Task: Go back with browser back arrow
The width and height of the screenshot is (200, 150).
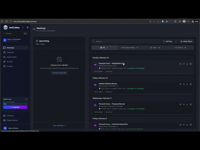Action: tap(2, 22)
